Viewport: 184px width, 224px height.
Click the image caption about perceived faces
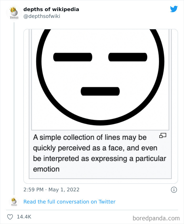coord(100,153)
